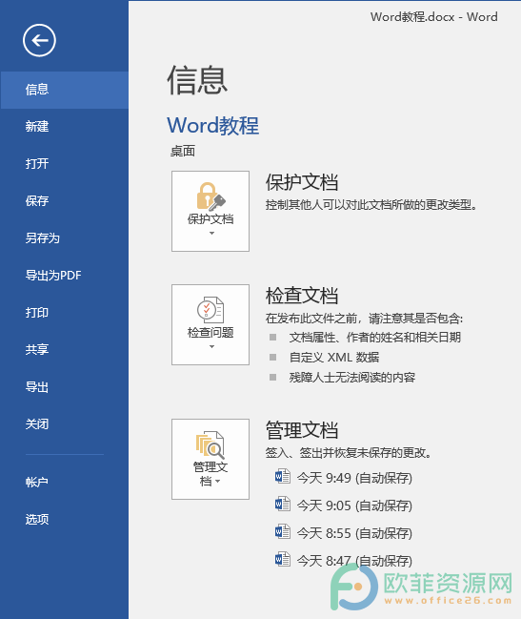Expand the 管理文档 dropdown arrow
This screenshot has width=521, height=619.
pyautogui.click(x=217, y=482)
